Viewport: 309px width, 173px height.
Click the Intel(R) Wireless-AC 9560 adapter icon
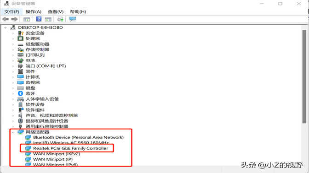[28, 142]
